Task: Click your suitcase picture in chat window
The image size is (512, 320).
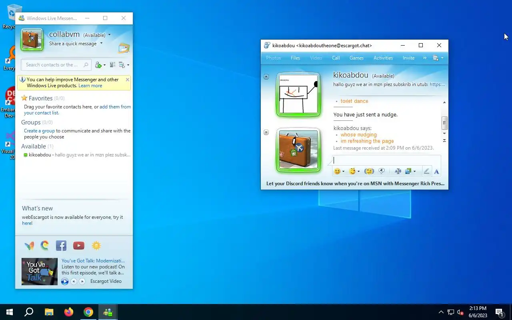Action: point(298,150)
